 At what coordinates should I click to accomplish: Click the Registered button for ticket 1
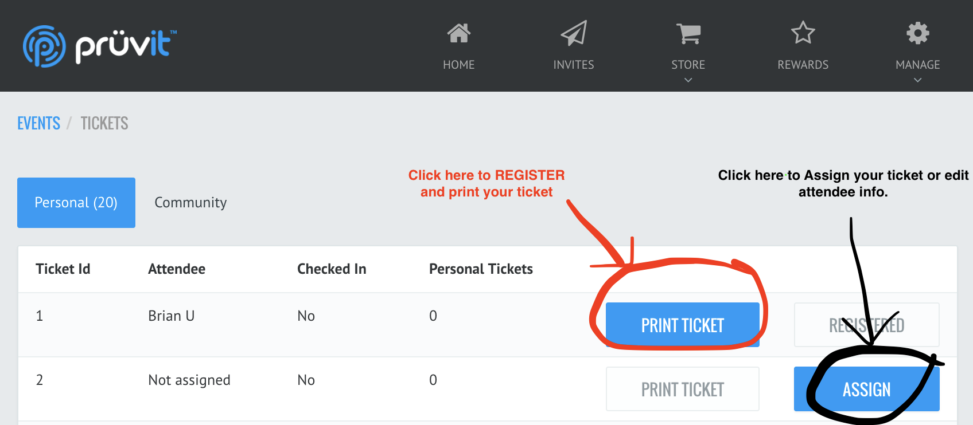pos(866,325)
